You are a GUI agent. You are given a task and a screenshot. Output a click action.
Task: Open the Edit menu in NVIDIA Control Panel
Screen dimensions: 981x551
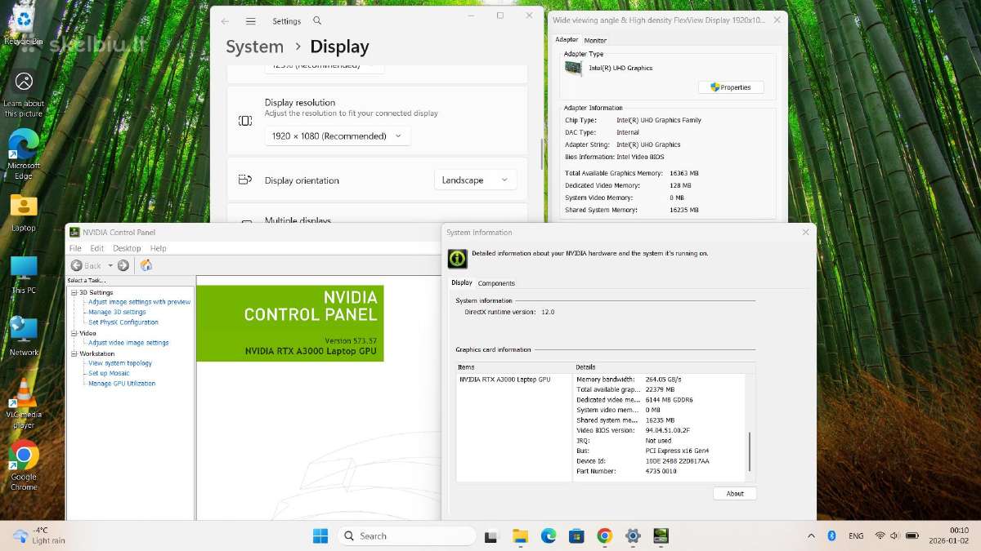(x=97, y=248)
